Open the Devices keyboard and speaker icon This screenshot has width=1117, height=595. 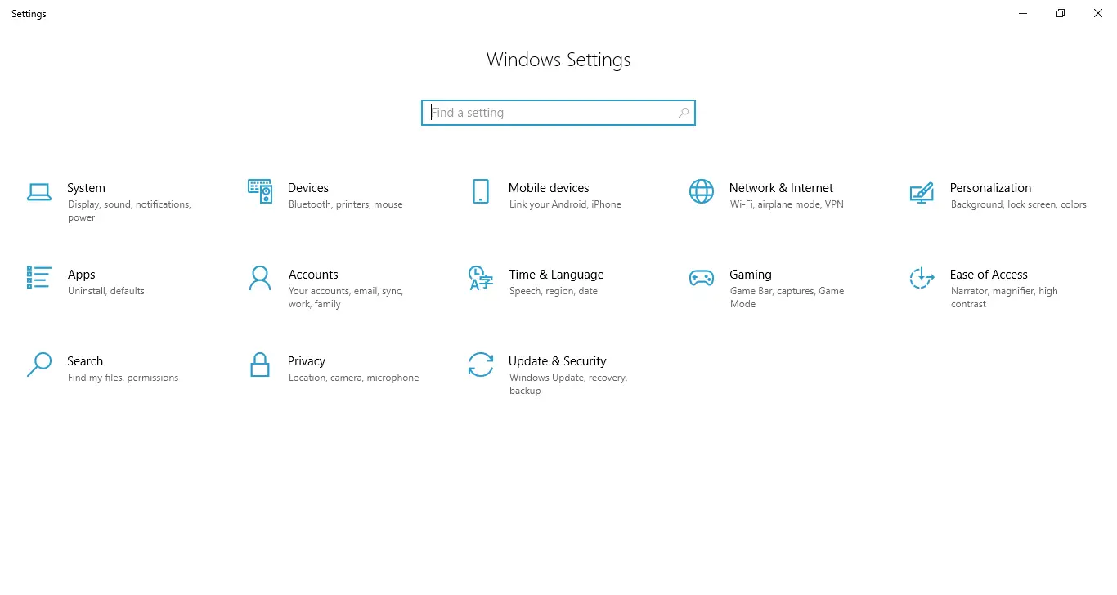point(260,191)
